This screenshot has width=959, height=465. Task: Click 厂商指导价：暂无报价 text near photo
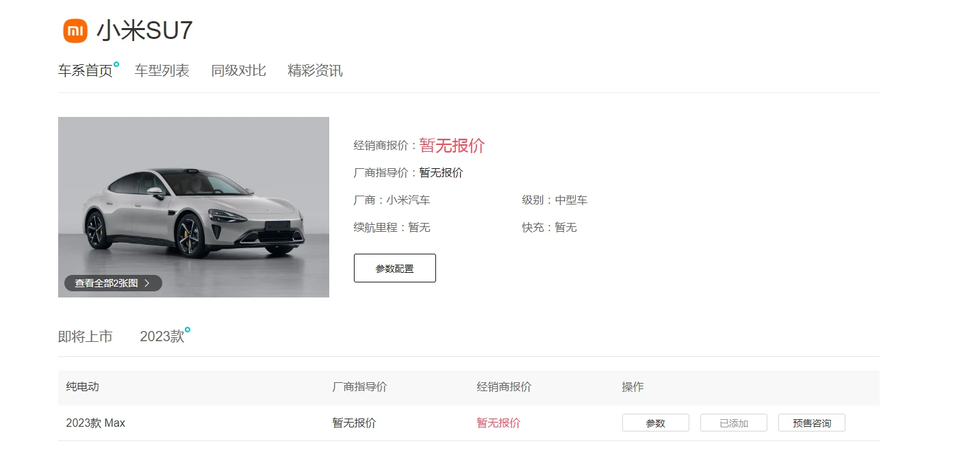[x=409, y=173]
